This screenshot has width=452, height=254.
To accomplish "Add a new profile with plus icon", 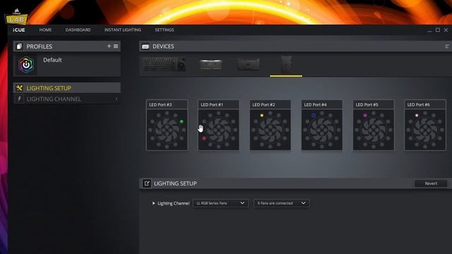I will pyautogui.click(x=109, y=46).
